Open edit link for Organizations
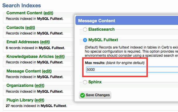This screenshot has width=178, height=112. pyautogui.click(x=39, y=85)
